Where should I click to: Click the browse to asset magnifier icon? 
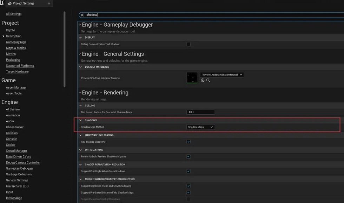[208, 80]
